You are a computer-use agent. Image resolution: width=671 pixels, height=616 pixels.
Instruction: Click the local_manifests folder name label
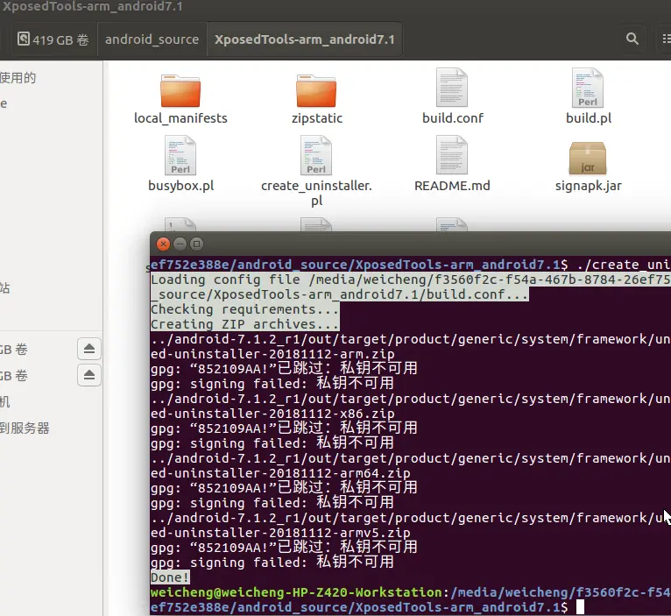[x=180, y=118]
